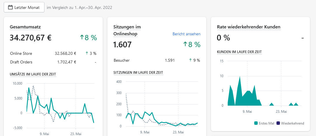Click the Erstes Mal legend label

pos(266,123)
